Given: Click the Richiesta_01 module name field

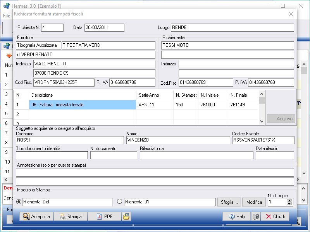Looking at the screenshot, I should point(170,202).
